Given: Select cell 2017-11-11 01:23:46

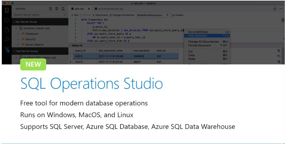Looking at the screenshot, I should point(114,56).
